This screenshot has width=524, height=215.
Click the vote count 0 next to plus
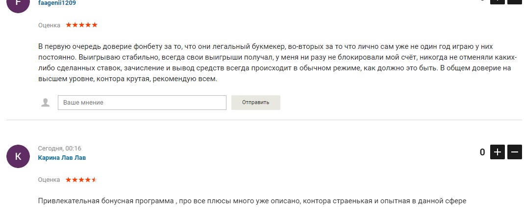coord(482,152)
